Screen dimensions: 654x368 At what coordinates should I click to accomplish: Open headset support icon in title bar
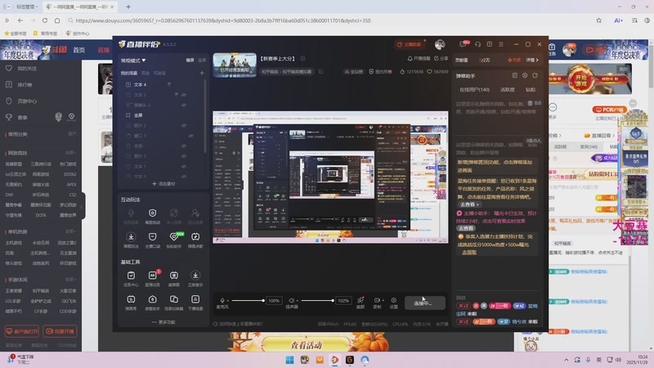coord(477,44)
